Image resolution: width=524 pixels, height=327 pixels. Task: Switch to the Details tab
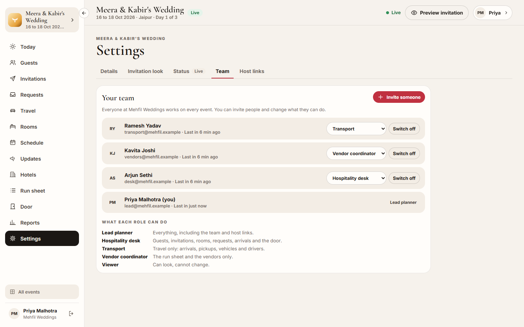(109, 71)
